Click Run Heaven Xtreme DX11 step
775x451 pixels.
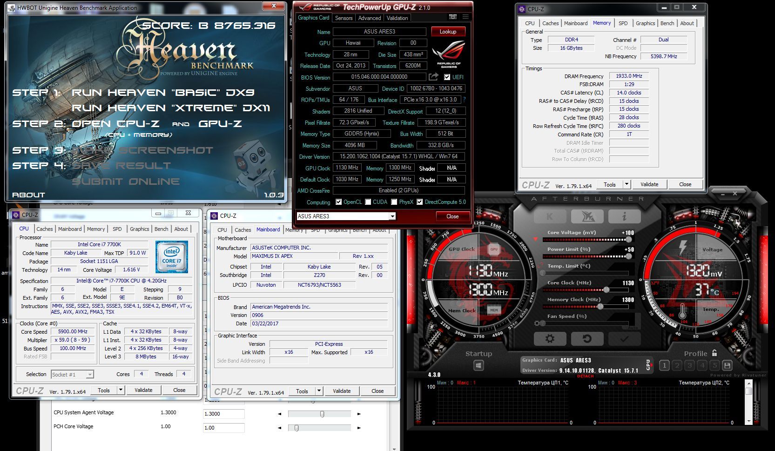click(170, 108)
